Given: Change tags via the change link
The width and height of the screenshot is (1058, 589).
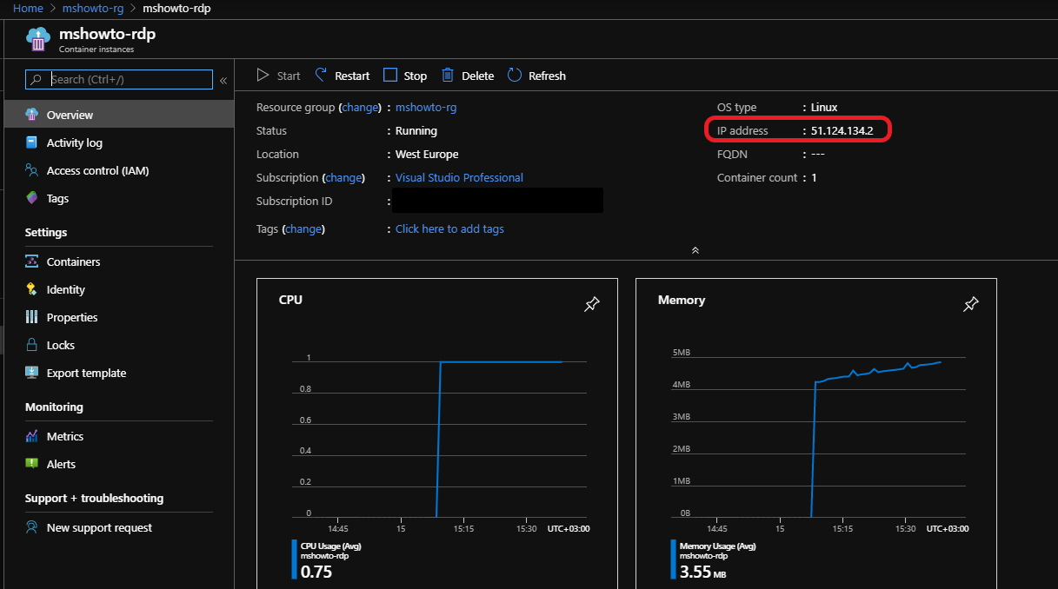Looking at the screenshot, I should click(x=303, y=229).
